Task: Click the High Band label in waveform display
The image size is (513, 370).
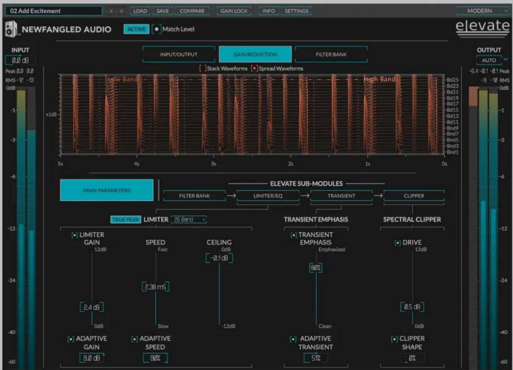Action: coord(379,79)
